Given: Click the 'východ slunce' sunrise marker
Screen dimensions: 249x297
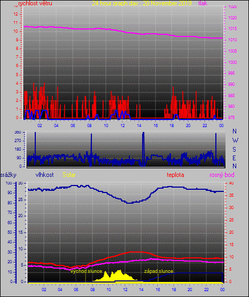Looking at the screenshot, I should [x=86, y=271].
